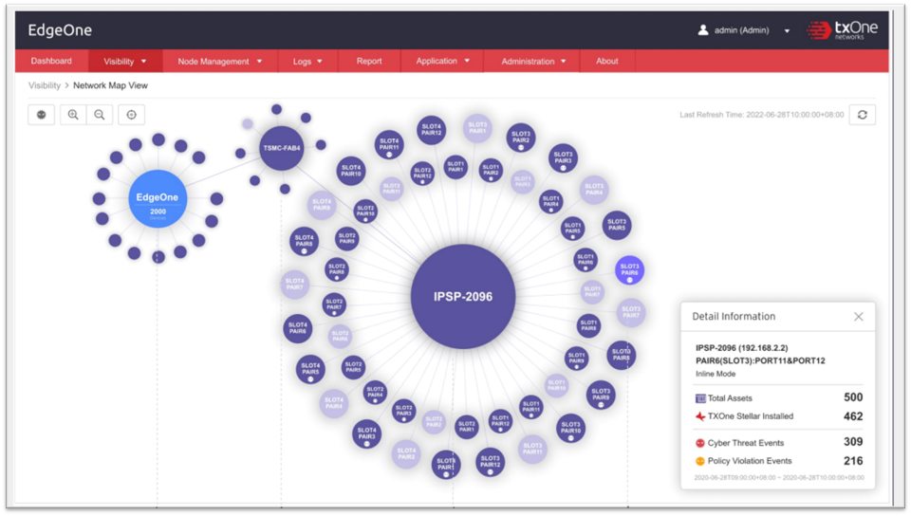Click the txOne networks logo
This screenshot has width=911, height=516.
click(843, 29)
